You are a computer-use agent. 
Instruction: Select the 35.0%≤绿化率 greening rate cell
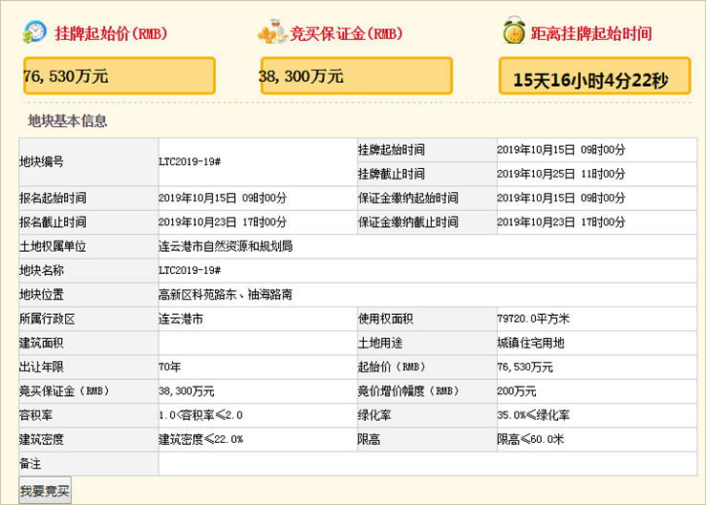click(x=533, y=415)
